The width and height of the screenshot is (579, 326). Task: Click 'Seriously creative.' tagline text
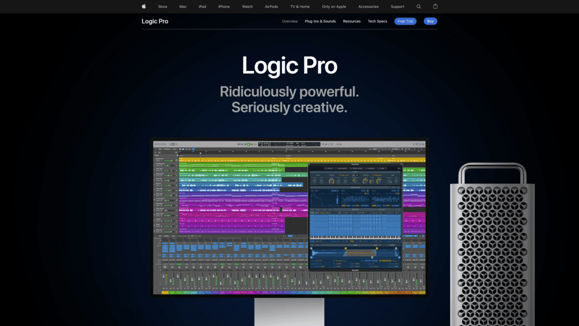(289, 108)
